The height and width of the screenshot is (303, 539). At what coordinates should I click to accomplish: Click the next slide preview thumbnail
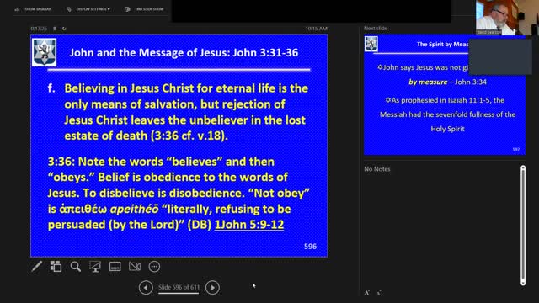point(445,94)
